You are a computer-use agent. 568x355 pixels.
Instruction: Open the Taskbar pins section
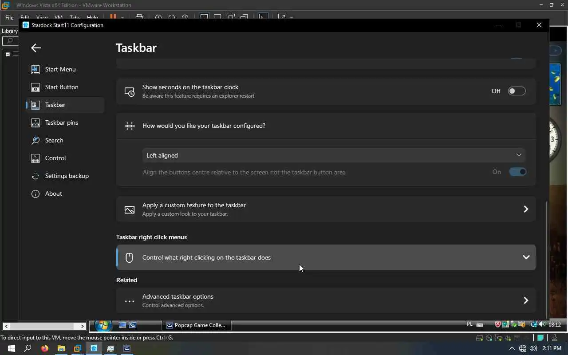click(65, 122)
